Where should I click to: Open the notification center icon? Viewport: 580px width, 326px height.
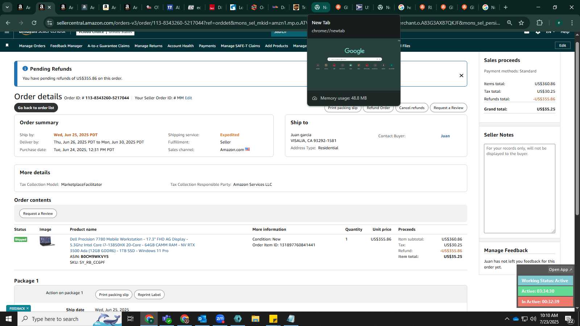point(569,319)
